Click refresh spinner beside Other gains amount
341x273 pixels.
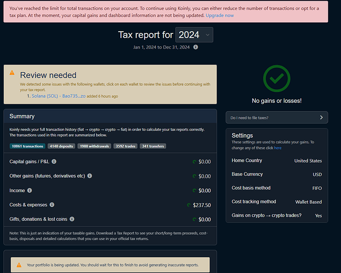[195, 176]
